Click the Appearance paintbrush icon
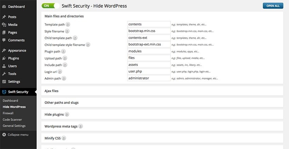The image size is (289, 149). (4, 51)
